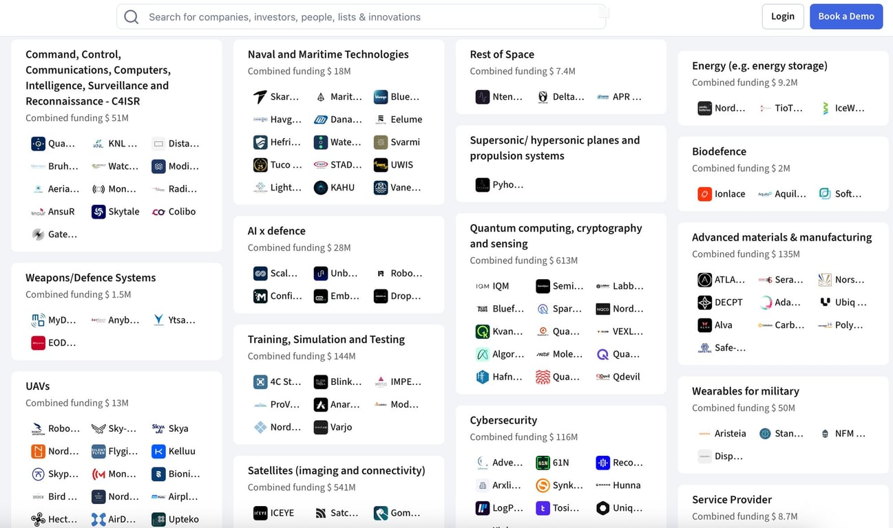Click the green 61N logo
The height and width of the screenshot is (528, 893).
point(543,463)
